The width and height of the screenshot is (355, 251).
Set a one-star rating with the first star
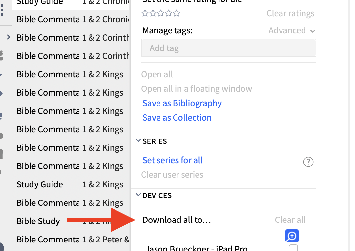pyautogui.click(x=145, y=13)
